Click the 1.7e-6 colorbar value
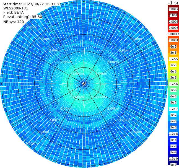Screen dimensions: 179x168 click(173, 84)
